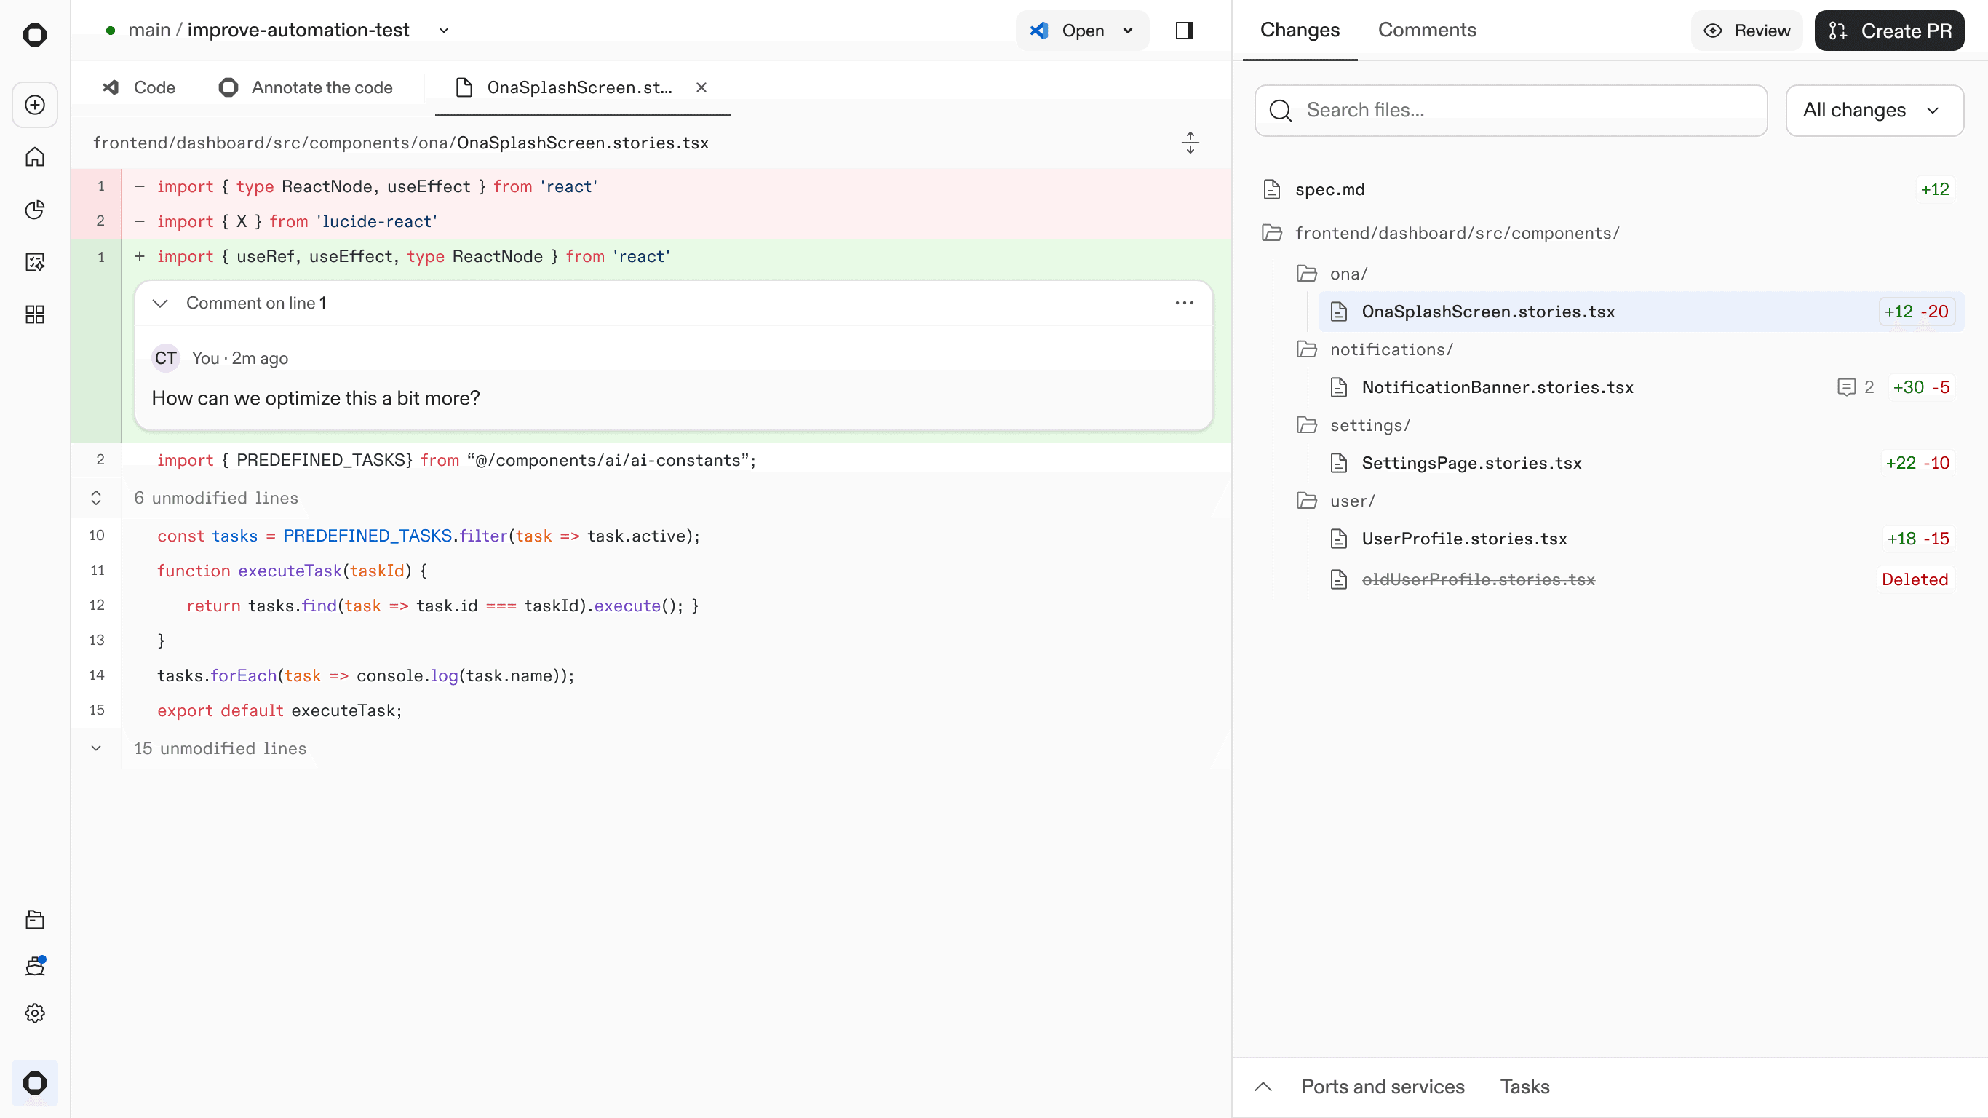Toggle the right side panel layout icon

pyautogui.click(x=1184, y=30)
